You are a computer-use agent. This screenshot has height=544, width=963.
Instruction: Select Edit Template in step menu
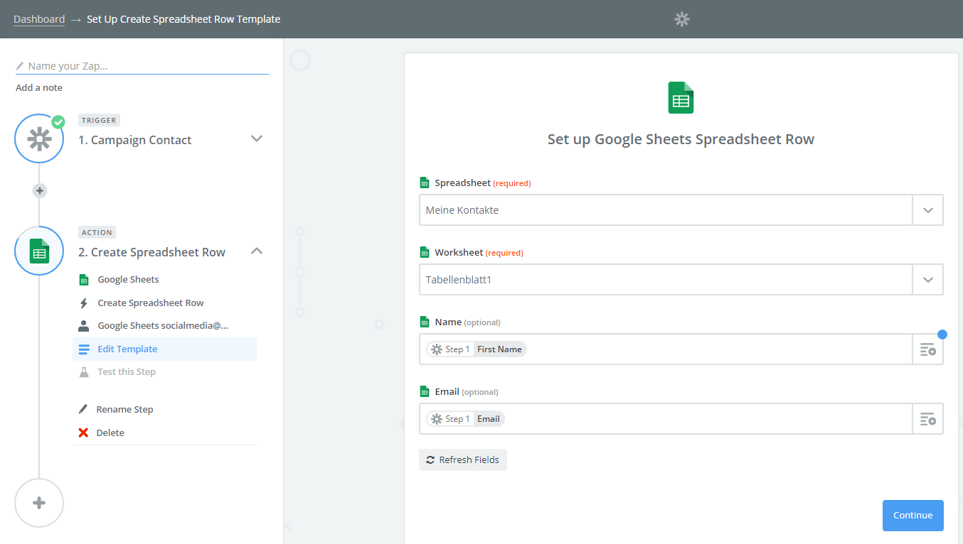(127, 349)
